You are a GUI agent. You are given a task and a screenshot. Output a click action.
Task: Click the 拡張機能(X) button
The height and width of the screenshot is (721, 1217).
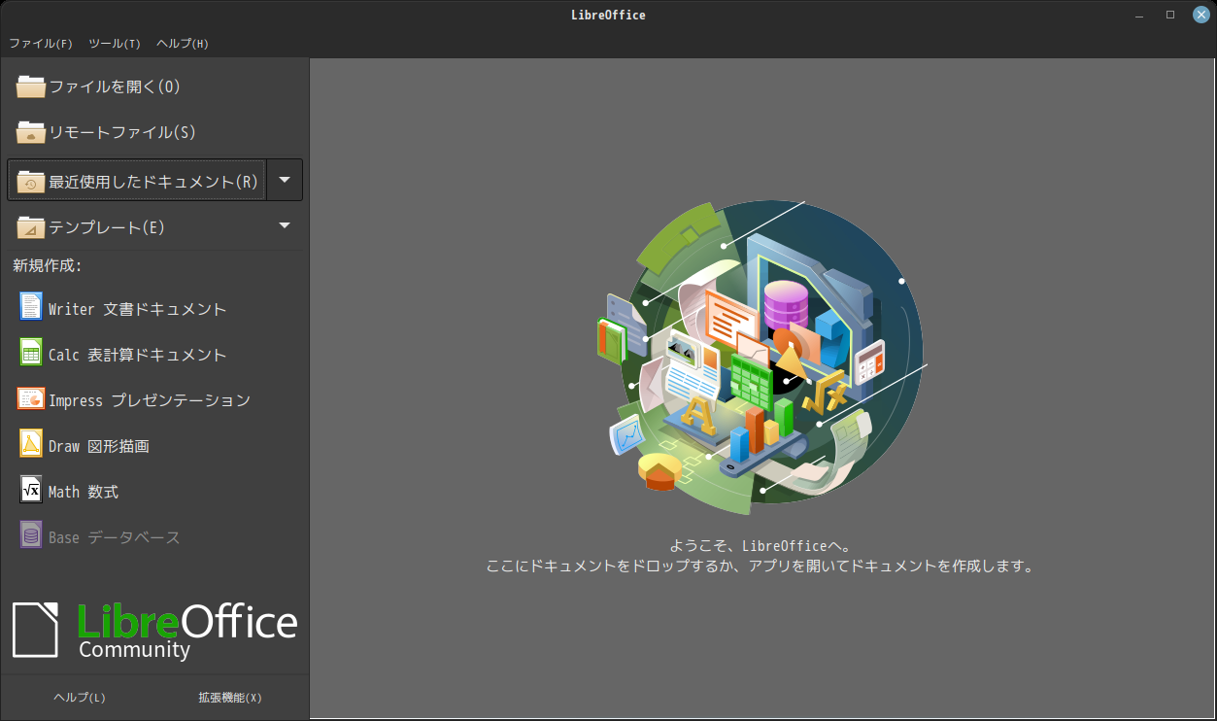(x=230, y=698)
